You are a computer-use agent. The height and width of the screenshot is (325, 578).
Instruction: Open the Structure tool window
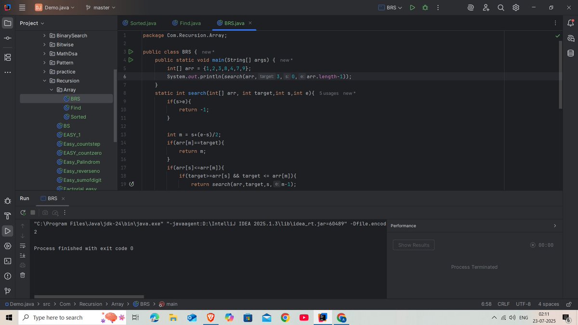coord(7,57)
